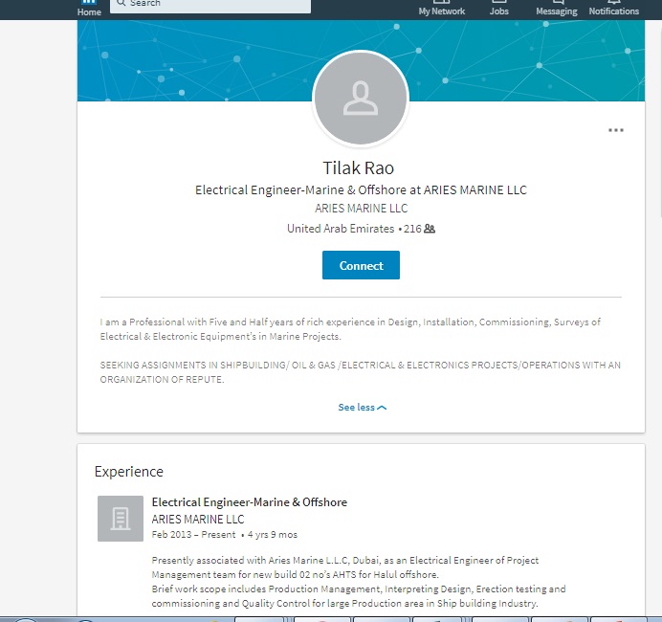Open the Messaging tab
This screenshot has width=662, height=622.
[x=557, y=9]
